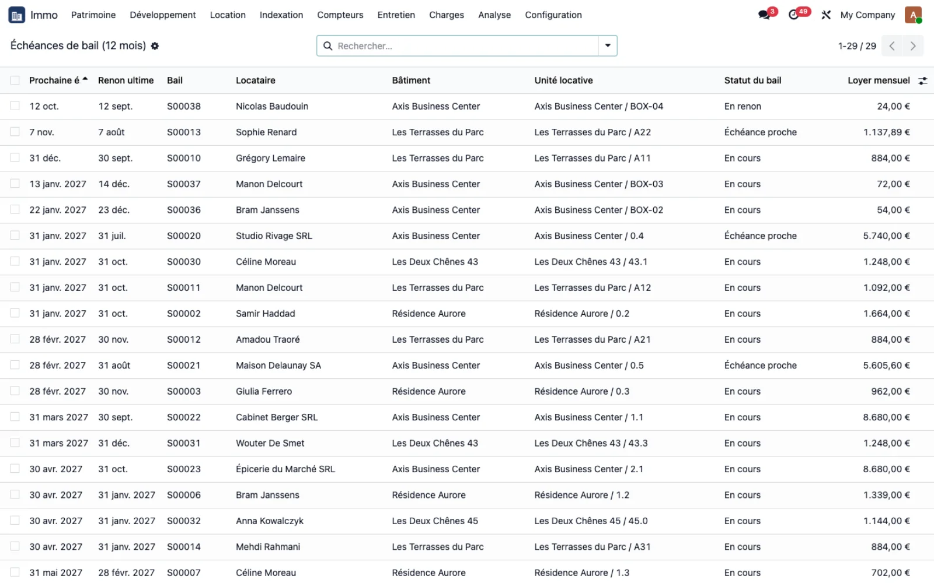Open the Compteurs menu

pyautogui.click(x=340, y=15)
